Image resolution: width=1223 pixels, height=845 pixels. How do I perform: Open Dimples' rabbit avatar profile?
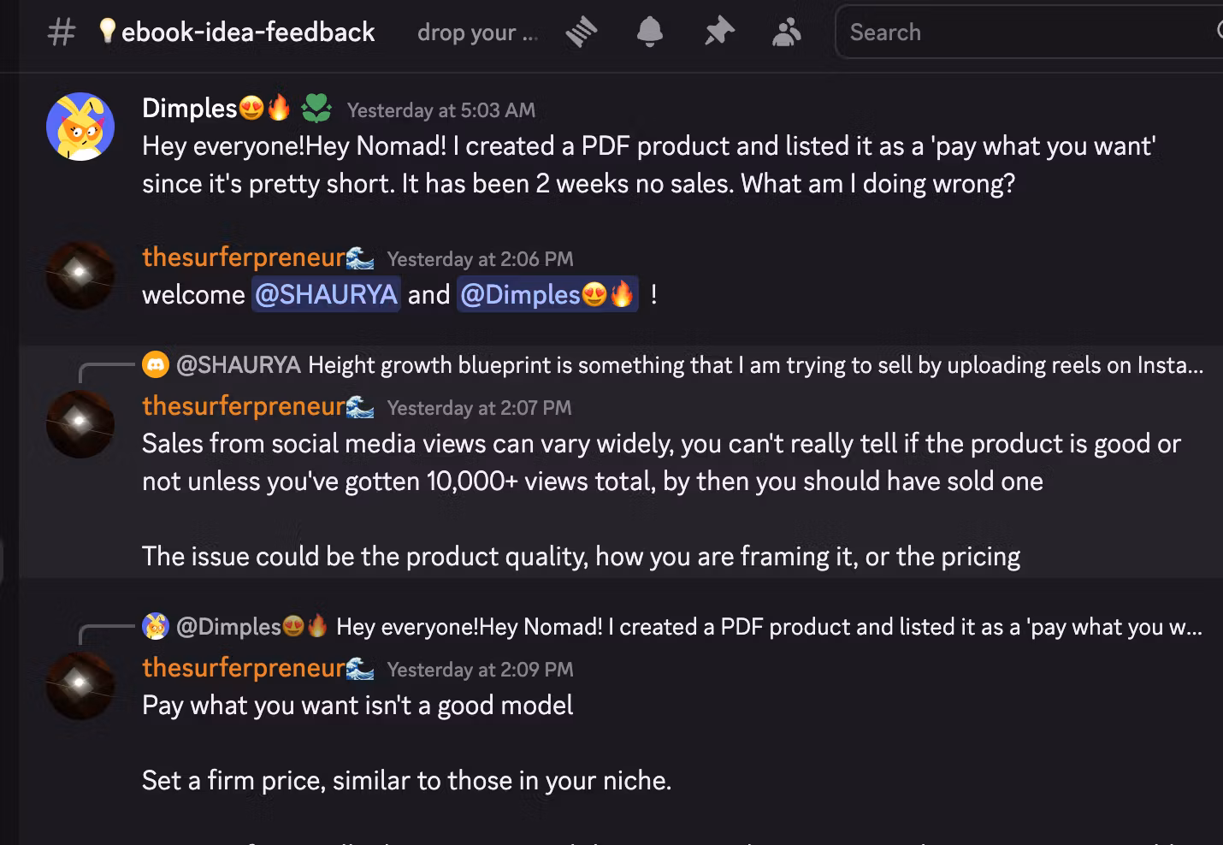[80, 127]
